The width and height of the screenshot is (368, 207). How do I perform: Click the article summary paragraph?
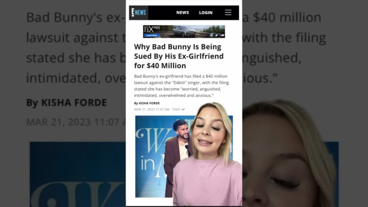click(182, 86)
